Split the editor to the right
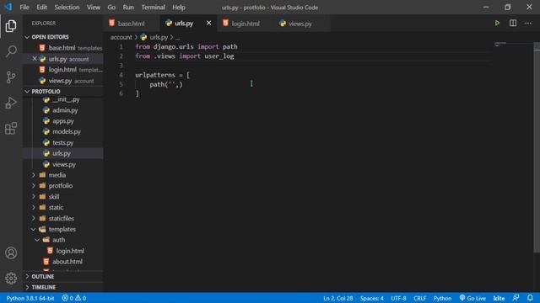The height and width of the screenshot is (303, 540). 513,23
